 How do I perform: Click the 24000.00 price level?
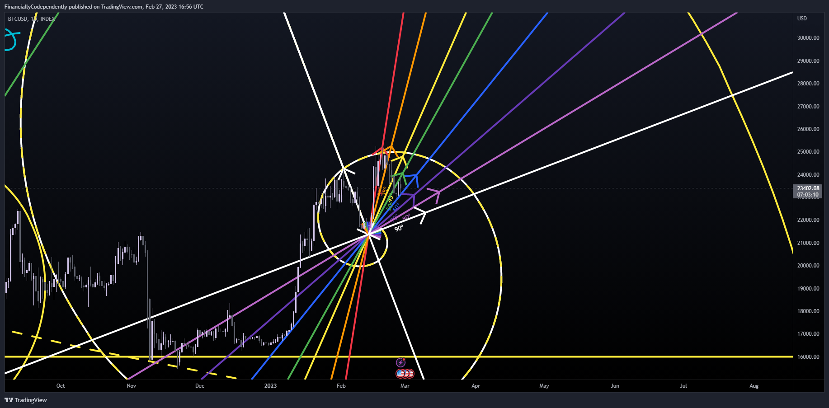coord(808,175)
